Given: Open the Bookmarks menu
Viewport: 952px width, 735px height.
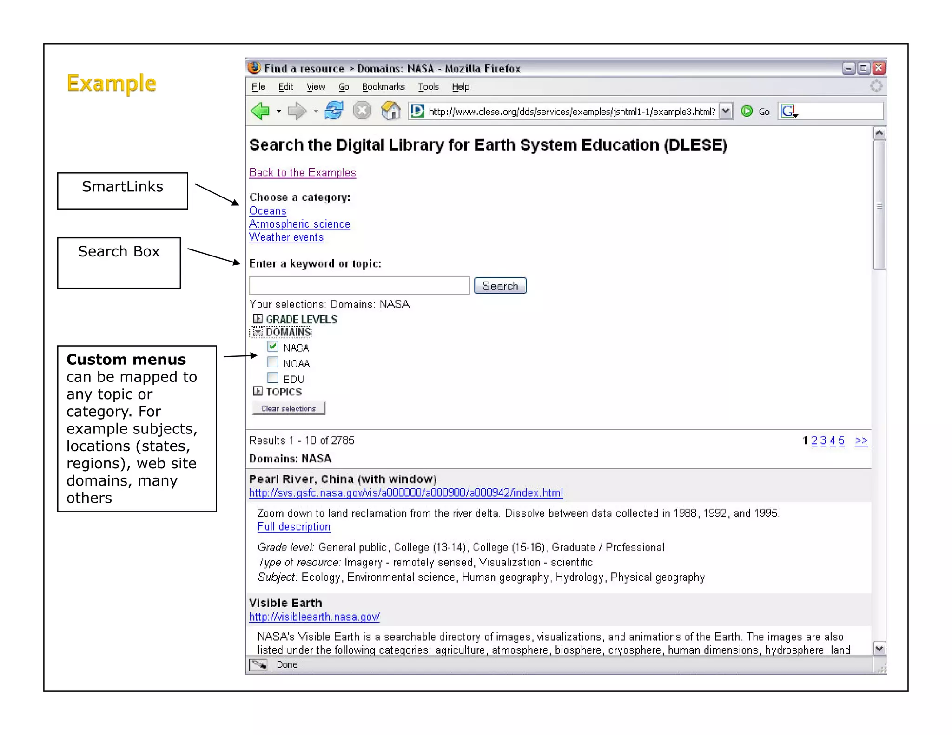Looking at the screenshot, I should pos(383,87).
